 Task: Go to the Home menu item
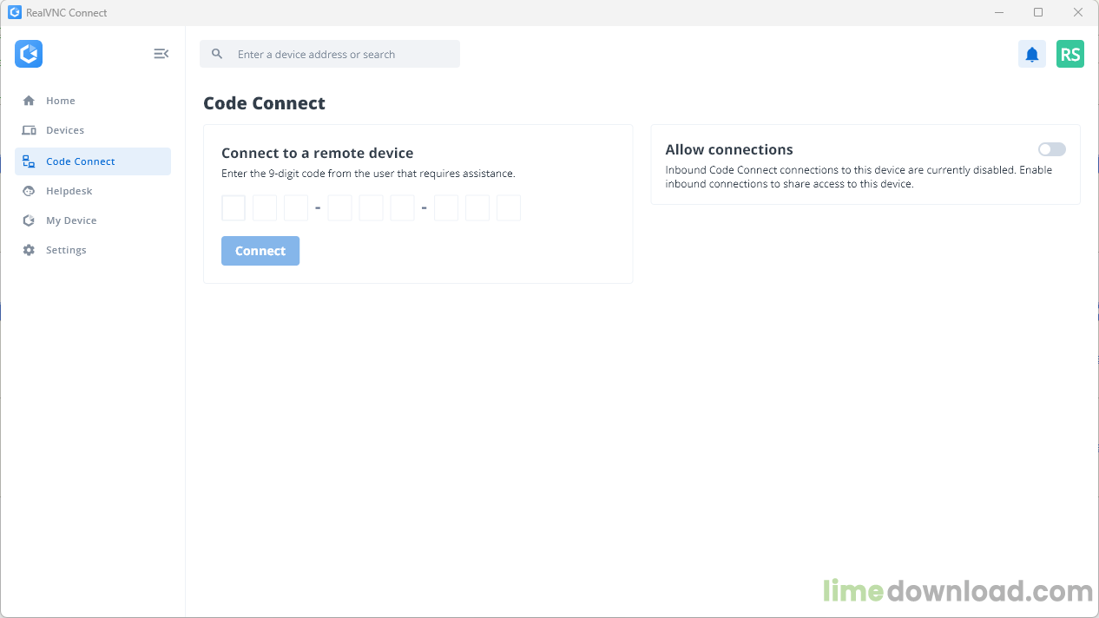[61, 101]
